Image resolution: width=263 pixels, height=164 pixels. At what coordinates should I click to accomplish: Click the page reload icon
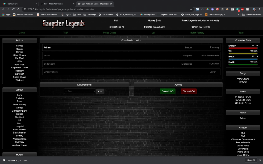(x=13, y=9)
